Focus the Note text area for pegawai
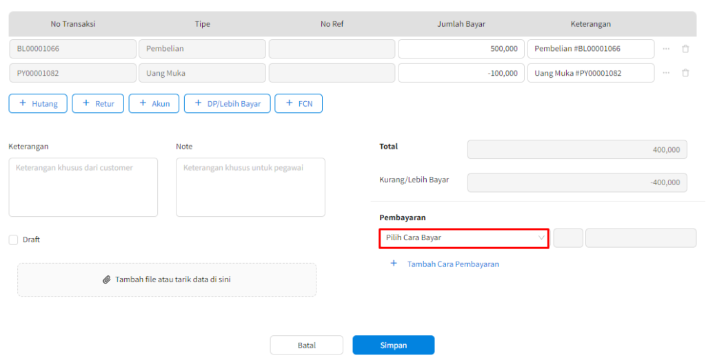The width and height of the screenshot is (706, 360). point(250,188)
